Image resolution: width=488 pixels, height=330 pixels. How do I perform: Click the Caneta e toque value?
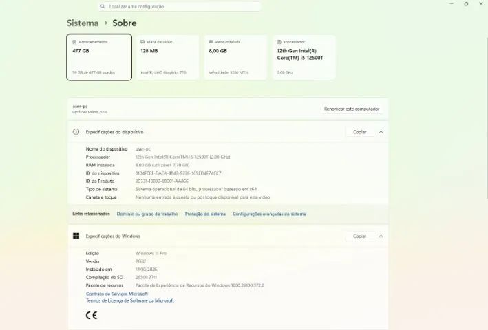[x=202, y=197]
